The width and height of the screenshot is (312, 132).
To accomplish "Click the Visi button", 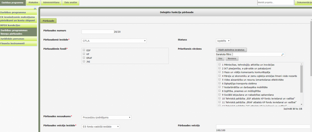I will pos(220,59).
